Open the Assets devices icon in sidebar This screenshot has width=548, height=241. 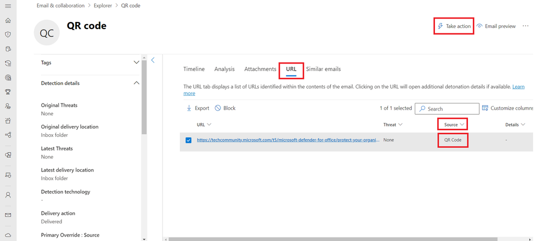pyautogui.click(x=8, y=155)
